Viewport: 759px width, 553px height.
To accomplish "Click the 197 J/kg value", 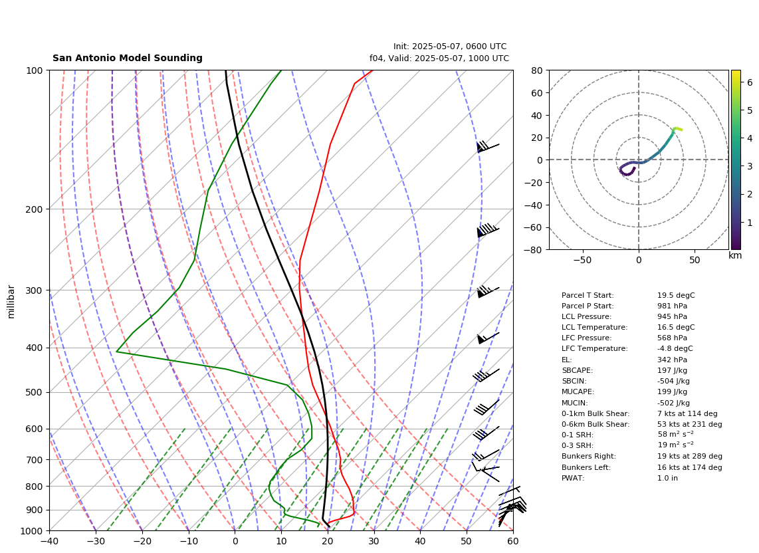I will (672, 370).
